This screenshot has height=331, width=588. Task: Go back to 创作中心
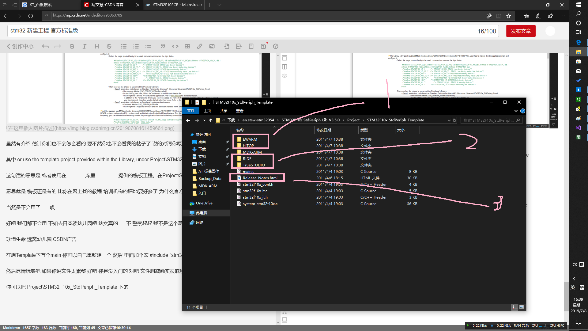(x=20, y=46)
